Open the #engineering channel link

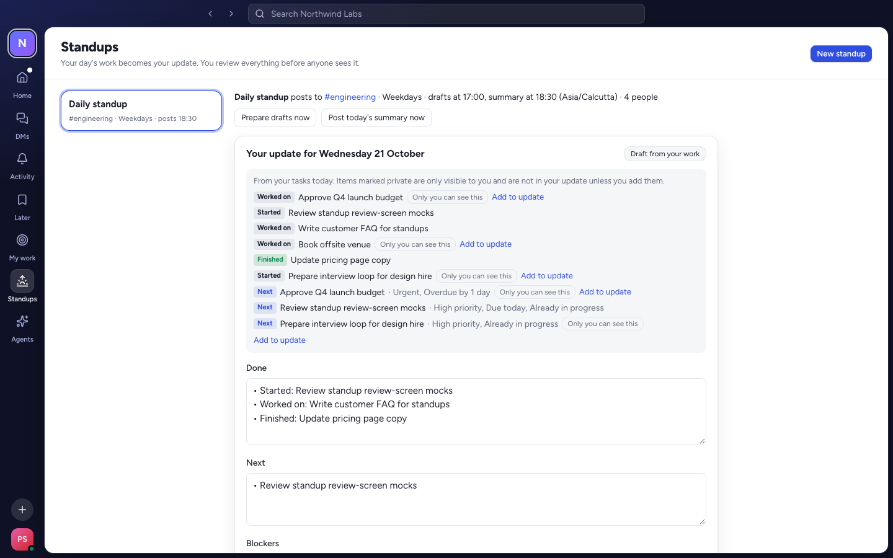pyautogui.click(x=350, y=97)
